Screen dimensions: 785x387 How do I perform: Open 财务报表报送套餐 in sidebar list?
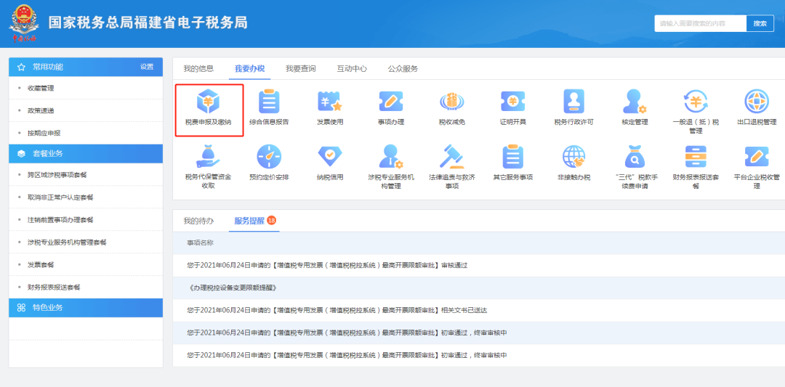click(x=54, y=287)
